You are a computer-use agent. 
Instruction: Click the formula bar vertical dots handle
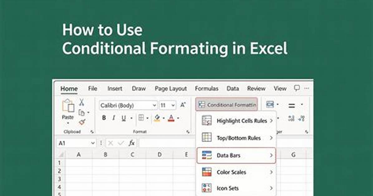pyautogui.click(x=101, y=143)
